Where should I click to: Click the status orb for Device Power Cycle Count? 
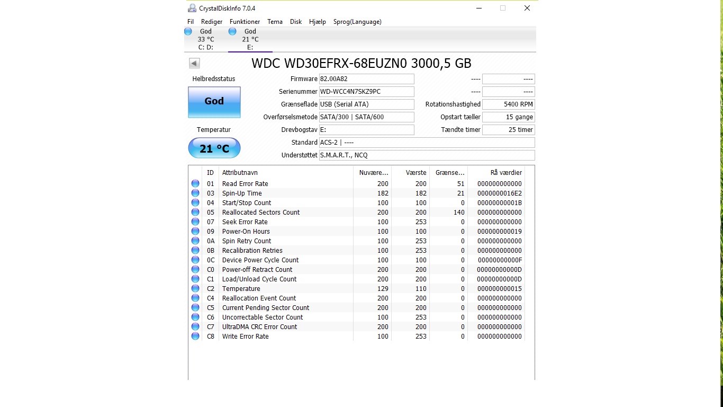[195, 260]
